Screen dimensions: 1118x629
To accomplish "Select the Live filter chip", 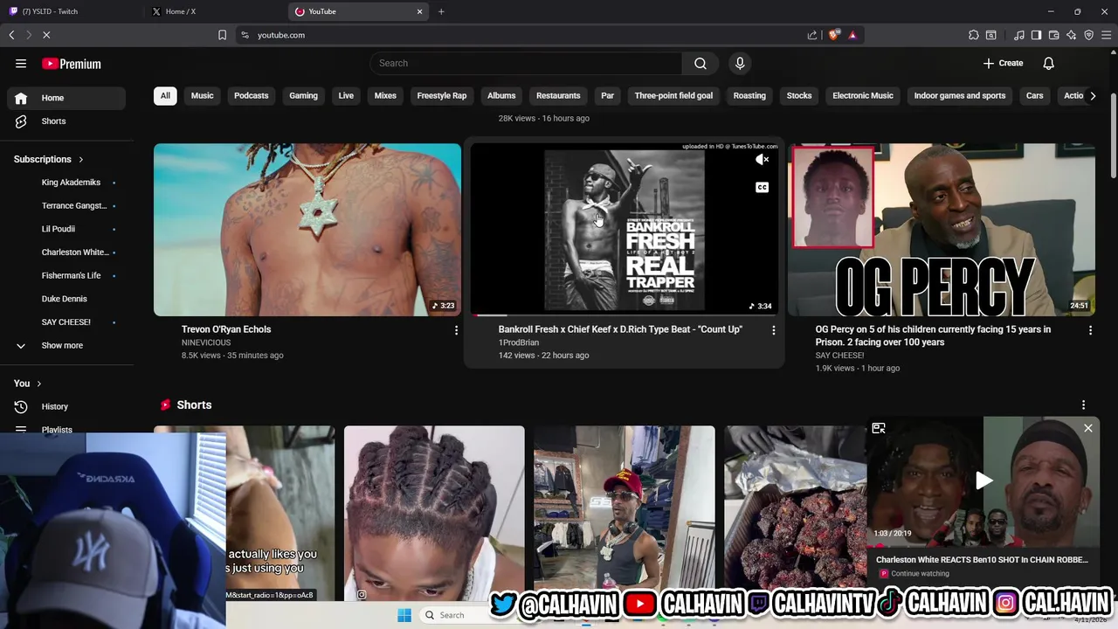I will (346, 95).
